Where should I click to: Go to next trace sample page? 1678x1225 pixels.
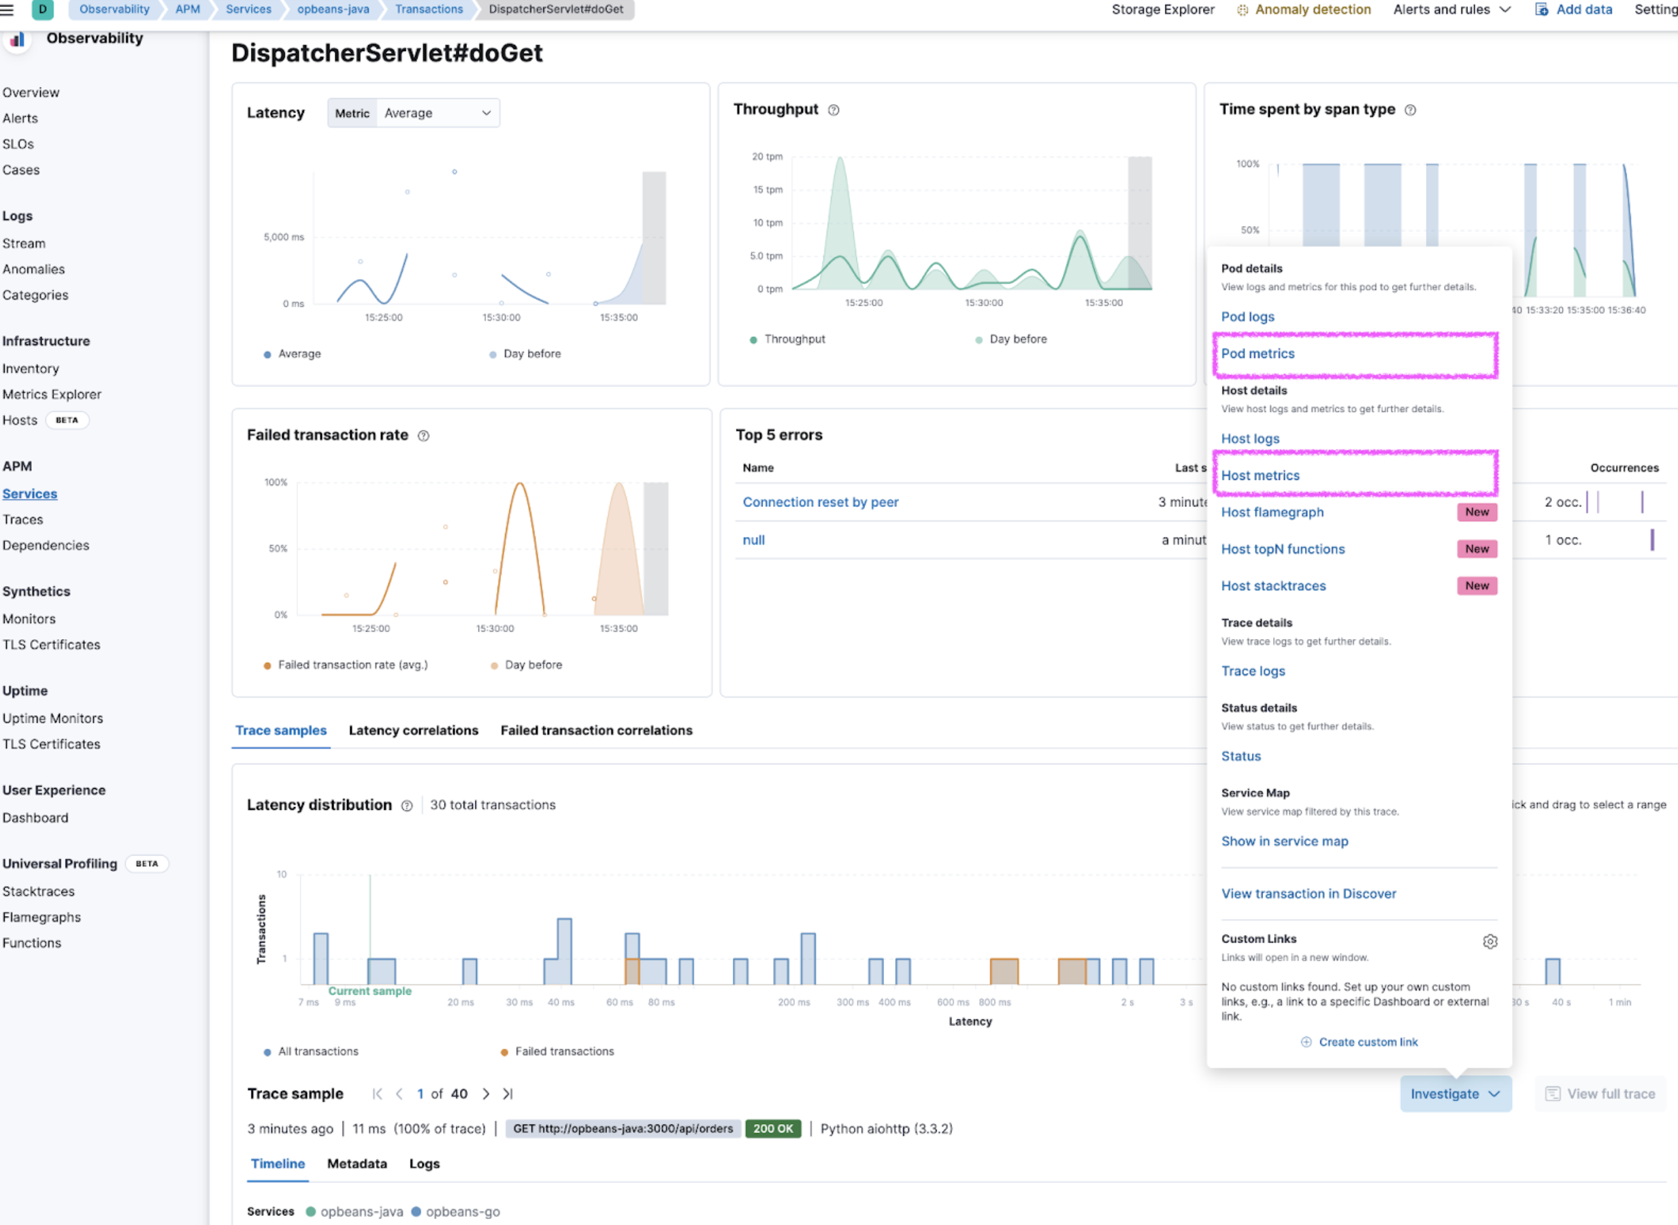[x=487, y=1094]
